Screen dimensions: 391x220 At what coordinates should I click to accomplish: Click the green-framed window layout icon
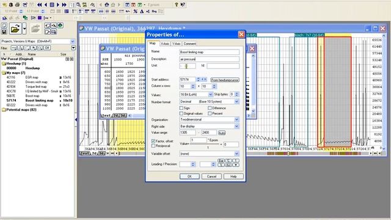[140, 4]
